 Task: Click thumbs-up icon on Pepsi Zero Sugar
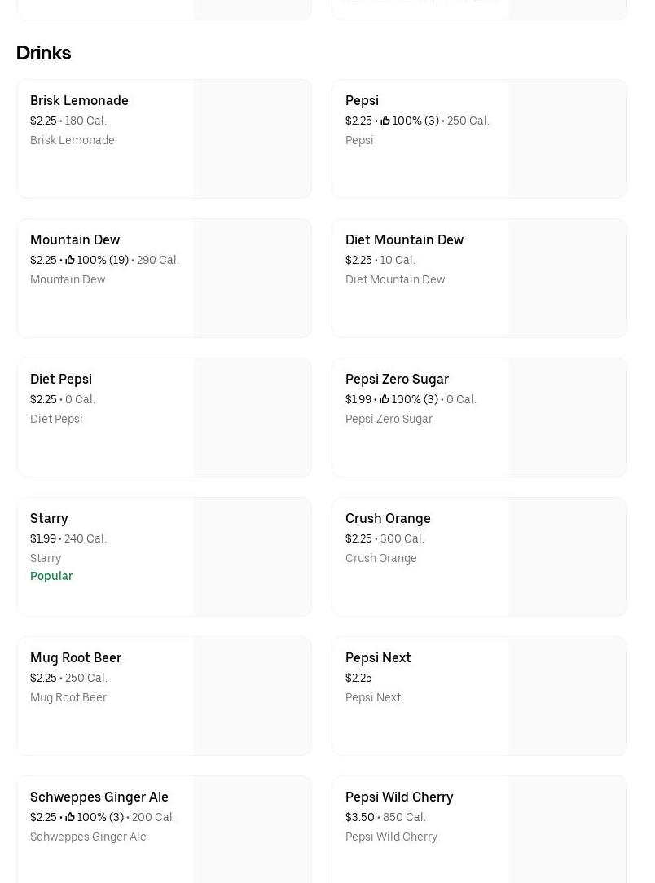click(385, 400)
